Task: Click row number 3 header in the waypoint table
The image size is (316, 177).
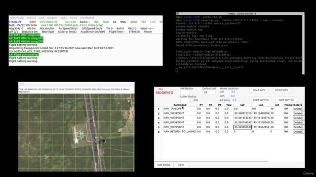Action: [x=158, y=118]
